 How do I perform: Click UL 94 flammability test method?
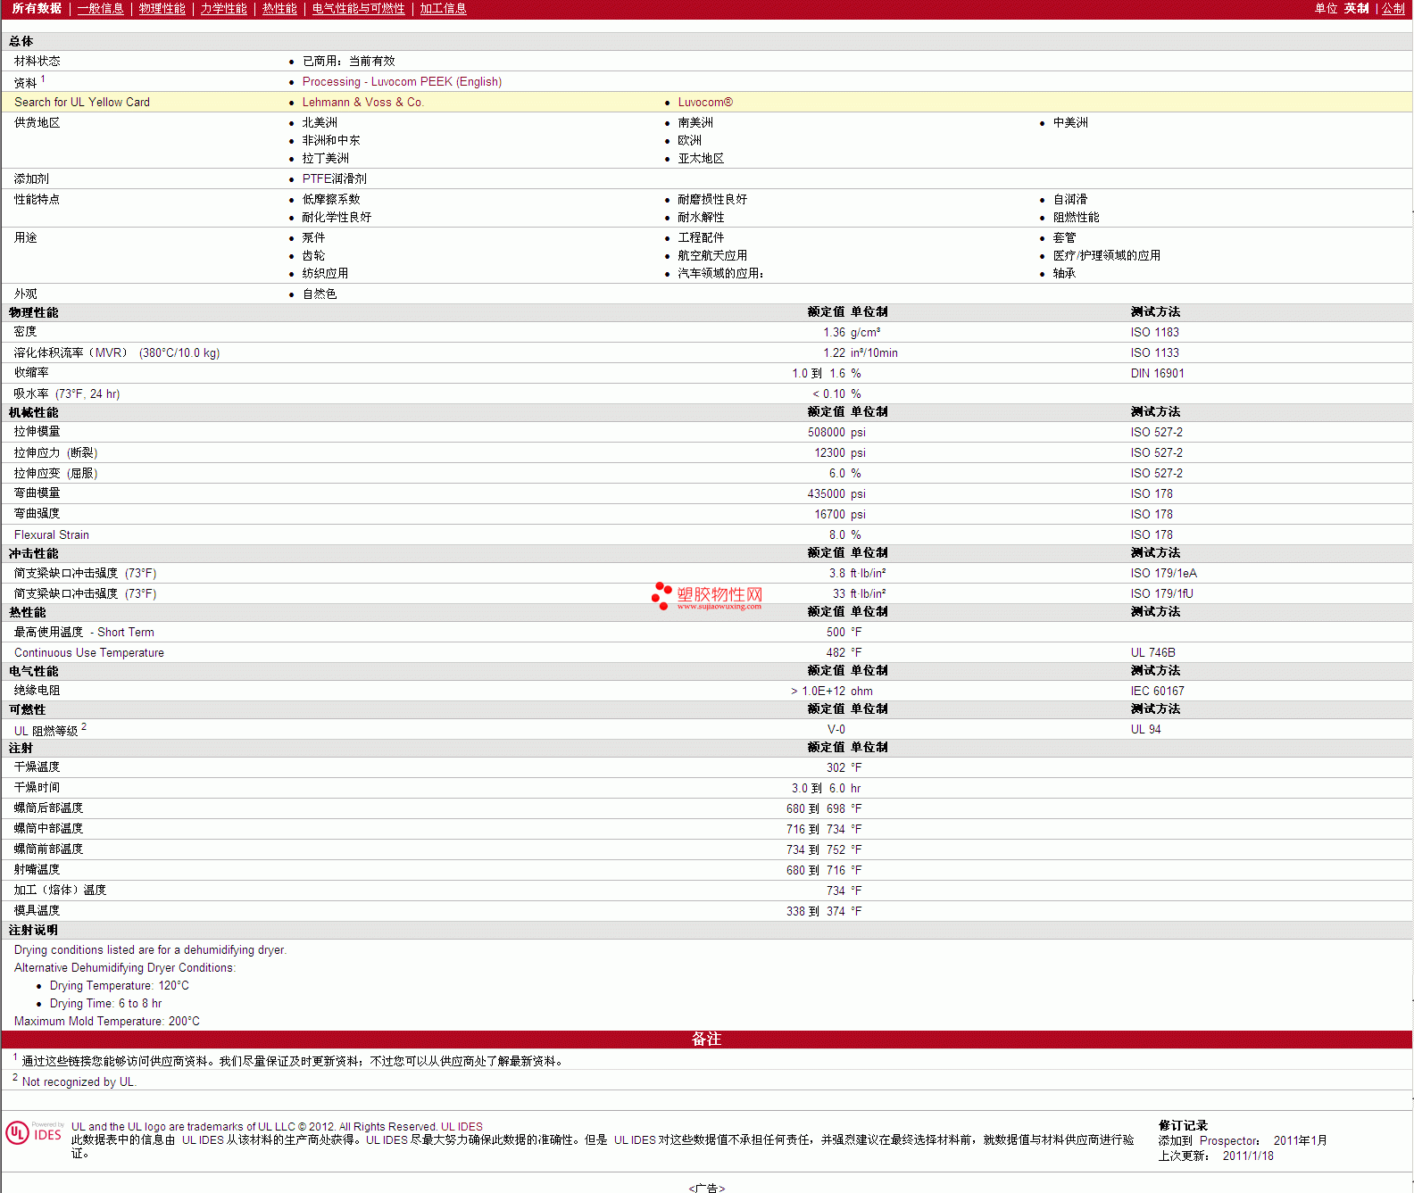click(1145, 730)
